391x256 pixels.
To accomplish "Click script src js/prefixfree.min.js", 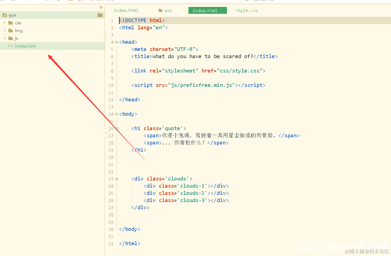I will click(x=198, y=85).
